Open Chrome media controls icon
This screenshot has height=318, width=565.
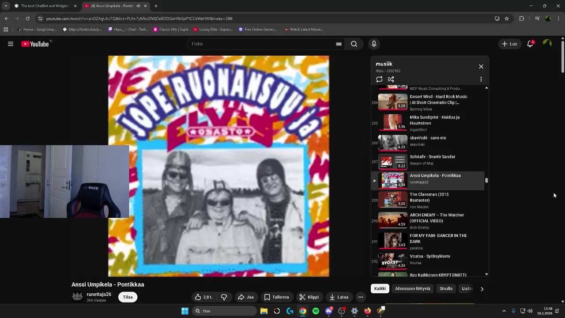(537, 19)
